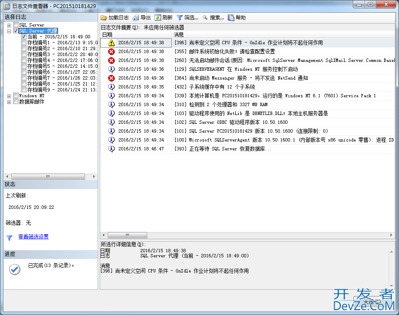Check the 存档编号1 checkbox

[x=24, y=42]
